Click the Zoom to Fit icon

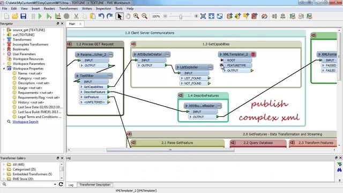[211, 16]
